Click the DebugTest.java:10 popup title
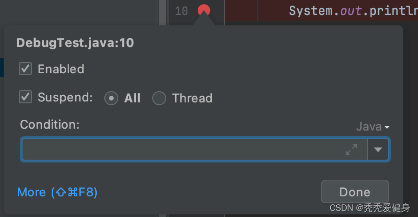The width and height of the screenshot is (418, 217). 75,43
